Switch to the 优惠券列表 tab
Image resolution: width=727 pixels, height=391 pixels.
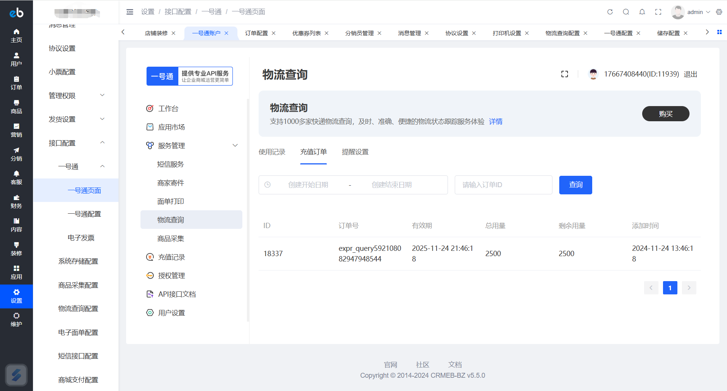pyautogui.click(x=307, y=33)
